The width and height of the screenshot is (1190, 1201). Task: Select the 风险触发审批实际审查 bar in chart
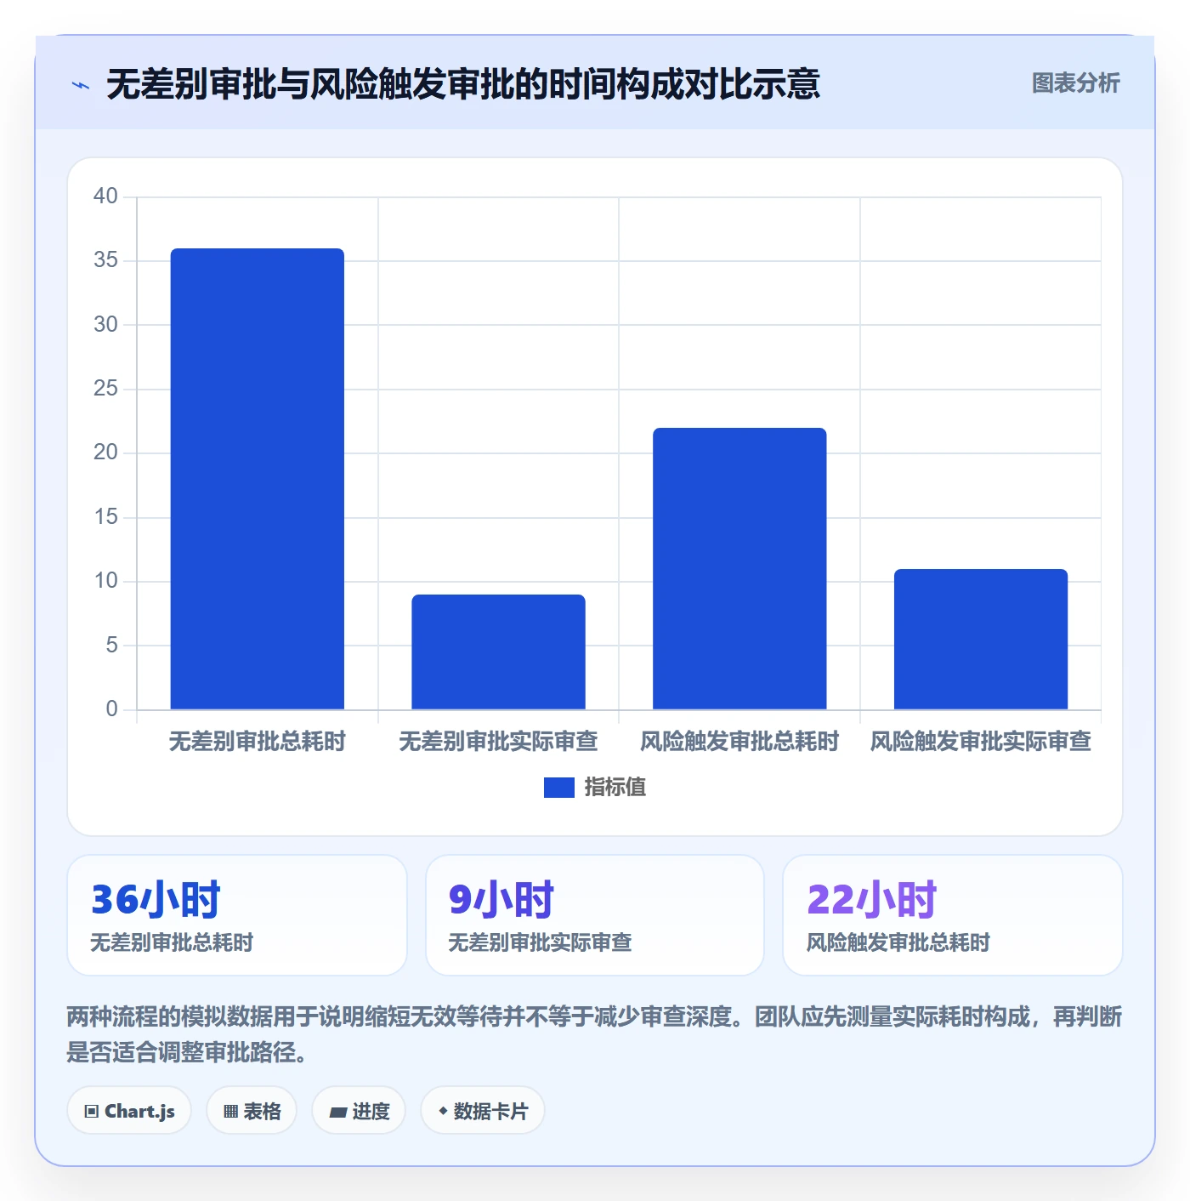(981, 639)
